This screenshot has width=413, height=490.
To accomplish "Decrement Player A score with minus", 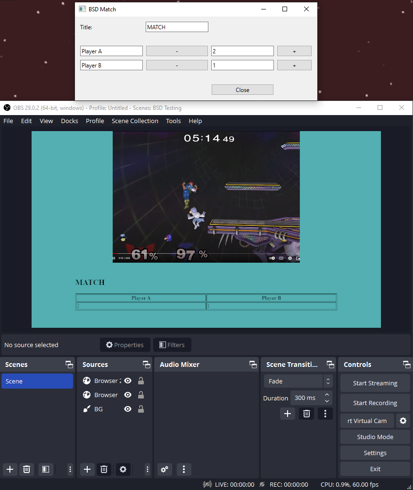I will (177, 51).
